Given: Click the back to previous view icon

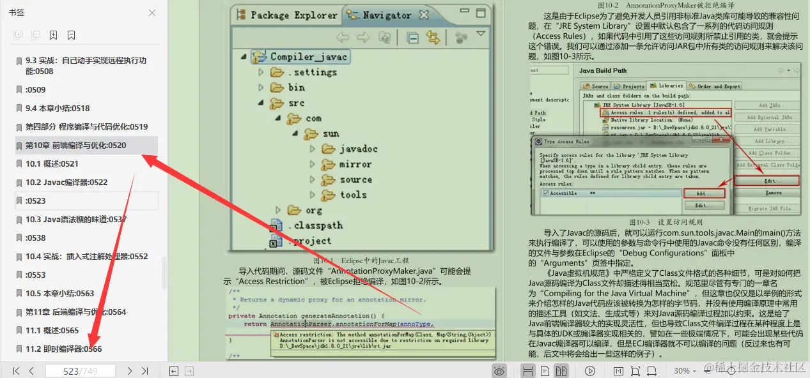Looking at the screenshot, I should tap(174, 371).
